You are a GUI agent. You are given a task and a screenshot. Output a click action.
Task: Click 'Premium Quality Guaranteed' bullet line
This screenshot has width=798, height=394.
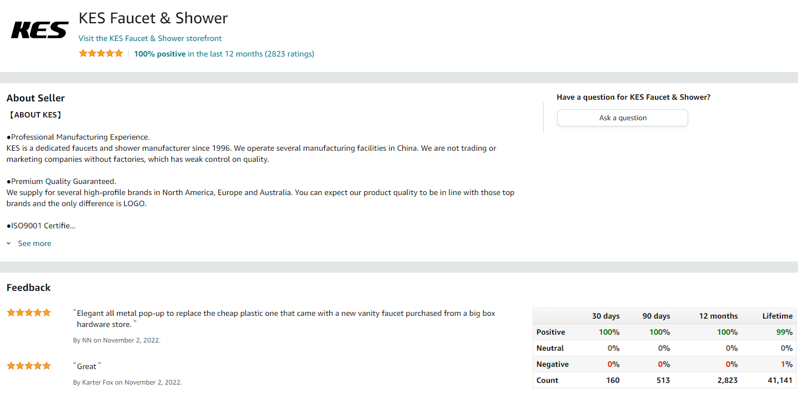(x=61, y=181)
